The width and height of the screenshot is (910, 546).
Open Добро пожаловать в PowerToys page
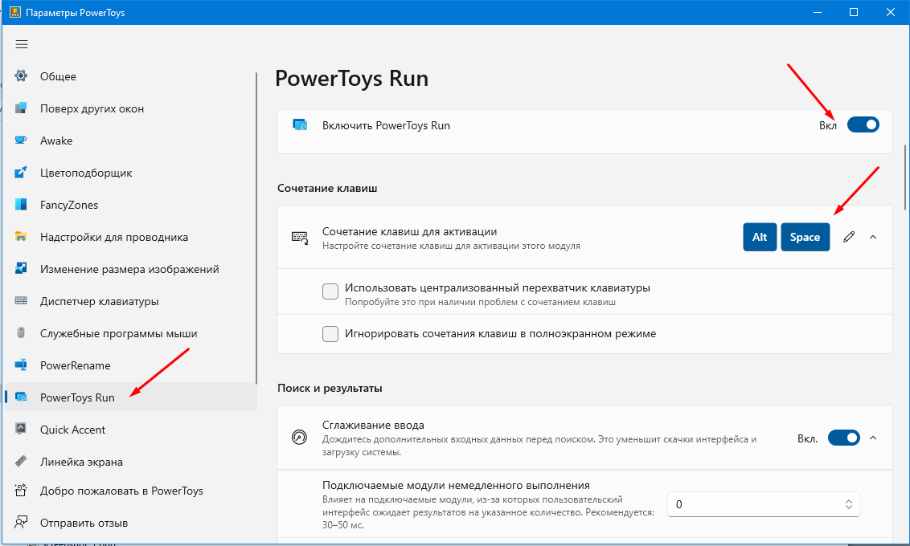(x=130, y=491)
